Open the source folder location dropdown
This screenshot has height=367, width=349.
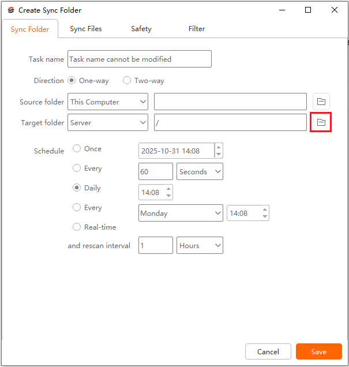coord(108,102)
